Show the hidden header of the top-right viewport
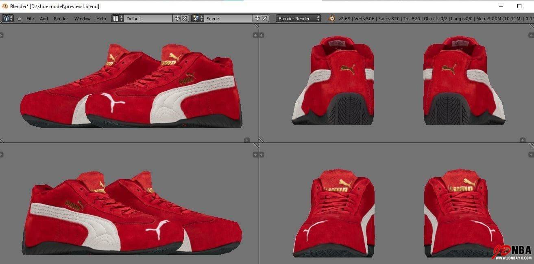Viewport: 534px width, 264px height. [x=523, y=140]
